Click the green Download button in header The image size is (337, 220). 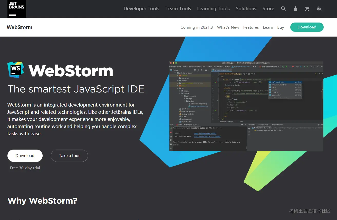click(x=307, y=27)
